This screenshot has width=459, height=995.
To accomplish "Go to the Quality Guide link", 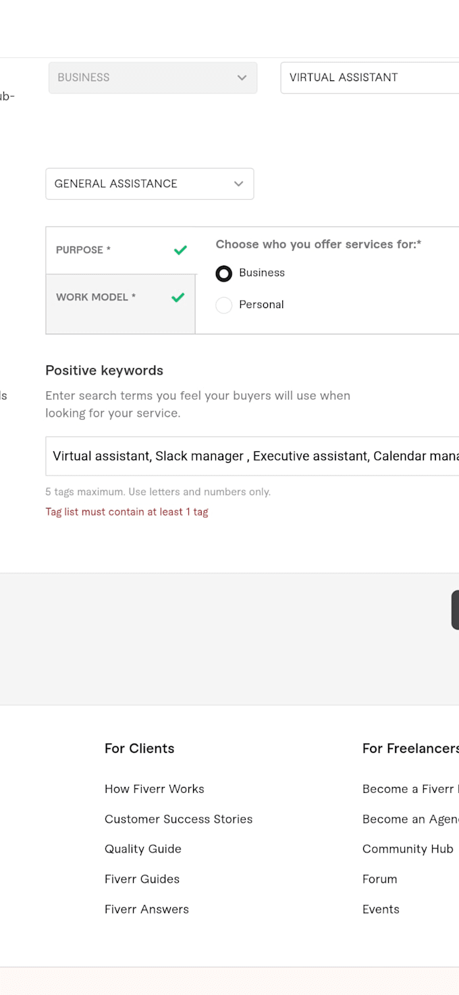I will pyautogui.click(x=143, y=849).
